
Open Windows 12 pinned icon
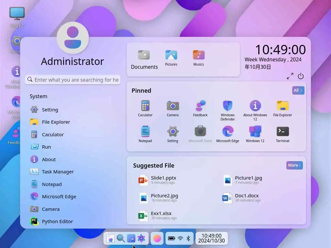tap(255, 134)
